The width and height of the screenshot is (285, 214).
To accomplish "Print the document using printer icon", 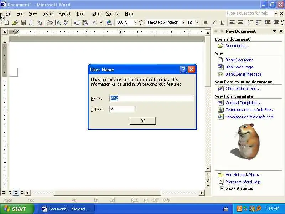I will click(x=50, y=22).
